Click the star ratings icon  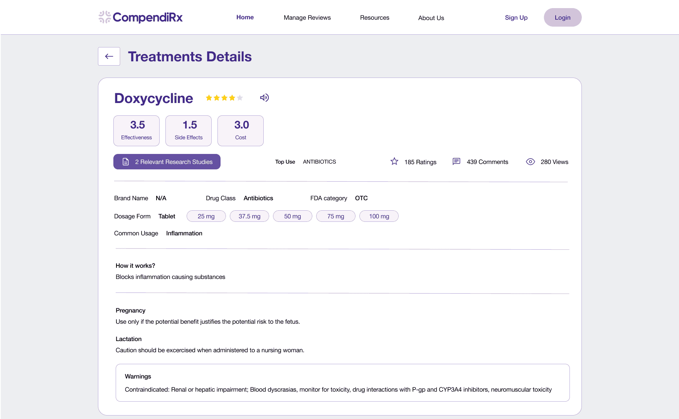(x=394, y=161)
